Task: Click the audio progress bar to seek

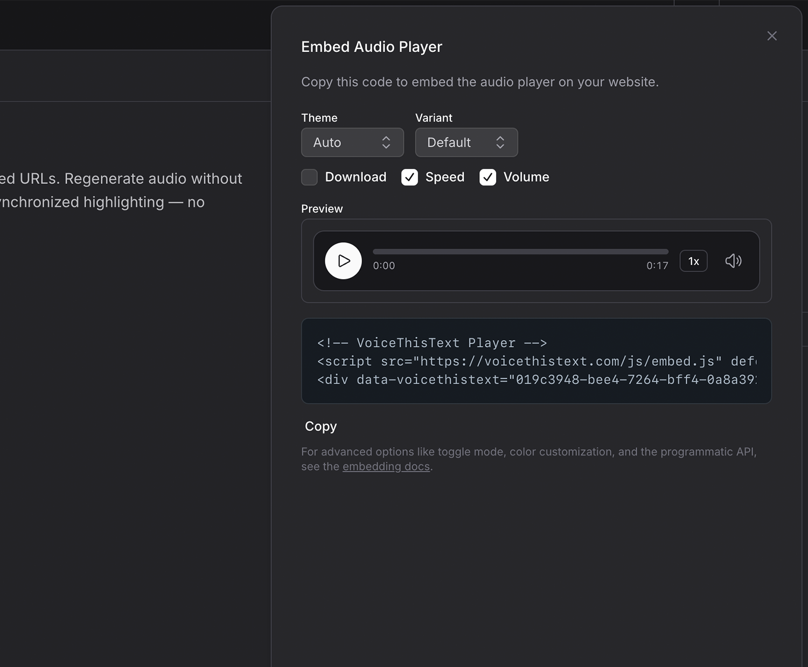Action: pyautogui.click(x=520, y=251)
